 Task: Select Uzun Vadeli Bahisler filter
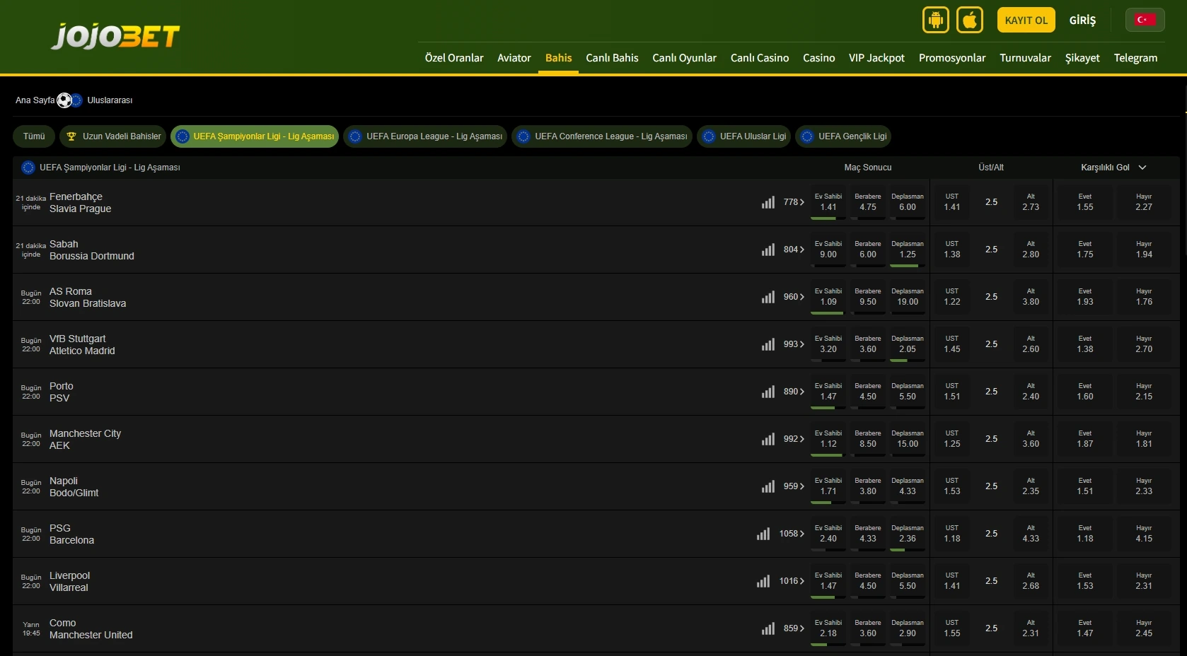pos(112,136)
